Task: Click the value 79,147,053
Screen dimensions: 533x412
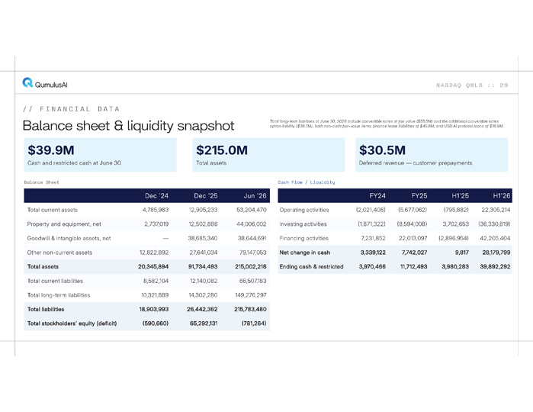Action: [x=253, y=253]
